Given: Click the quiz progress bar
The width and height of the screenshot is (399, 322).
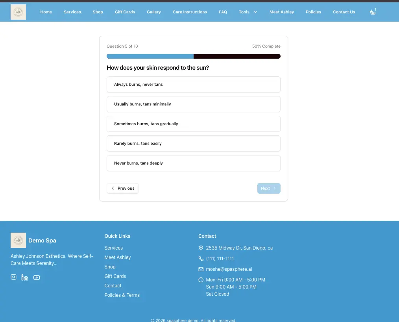Looking at the screenshot, I should click(x=193, y=56).
